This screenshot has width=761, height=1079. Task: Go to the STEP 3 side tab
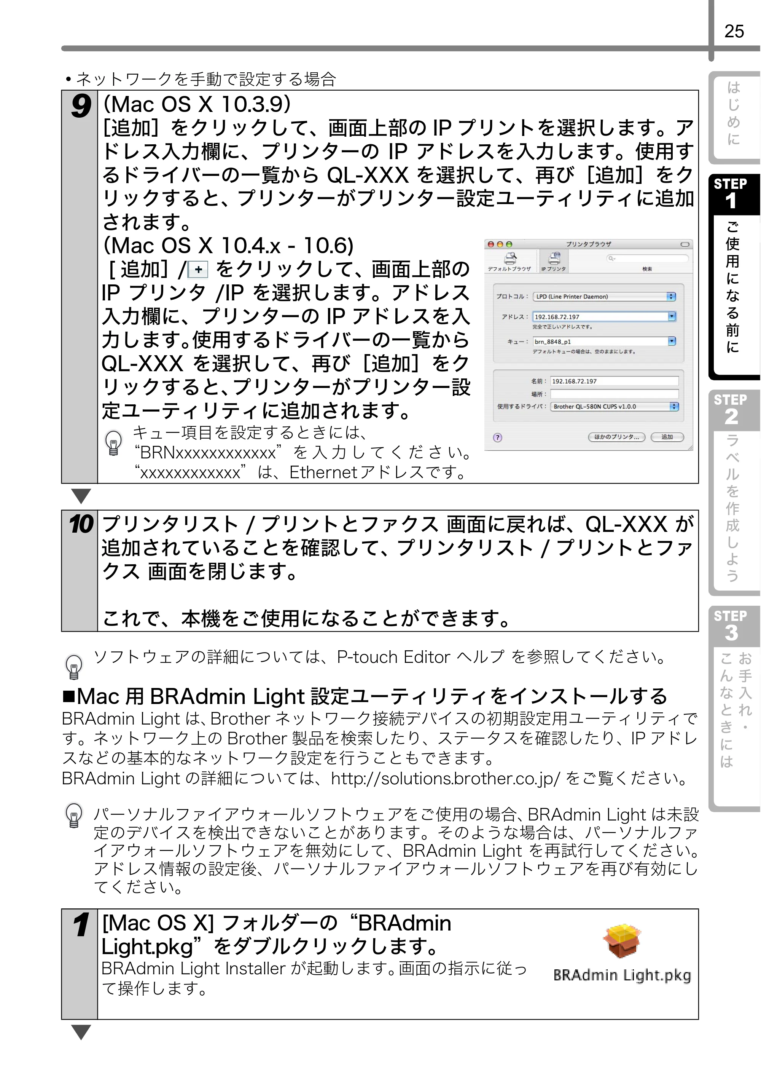coord(734,709)
